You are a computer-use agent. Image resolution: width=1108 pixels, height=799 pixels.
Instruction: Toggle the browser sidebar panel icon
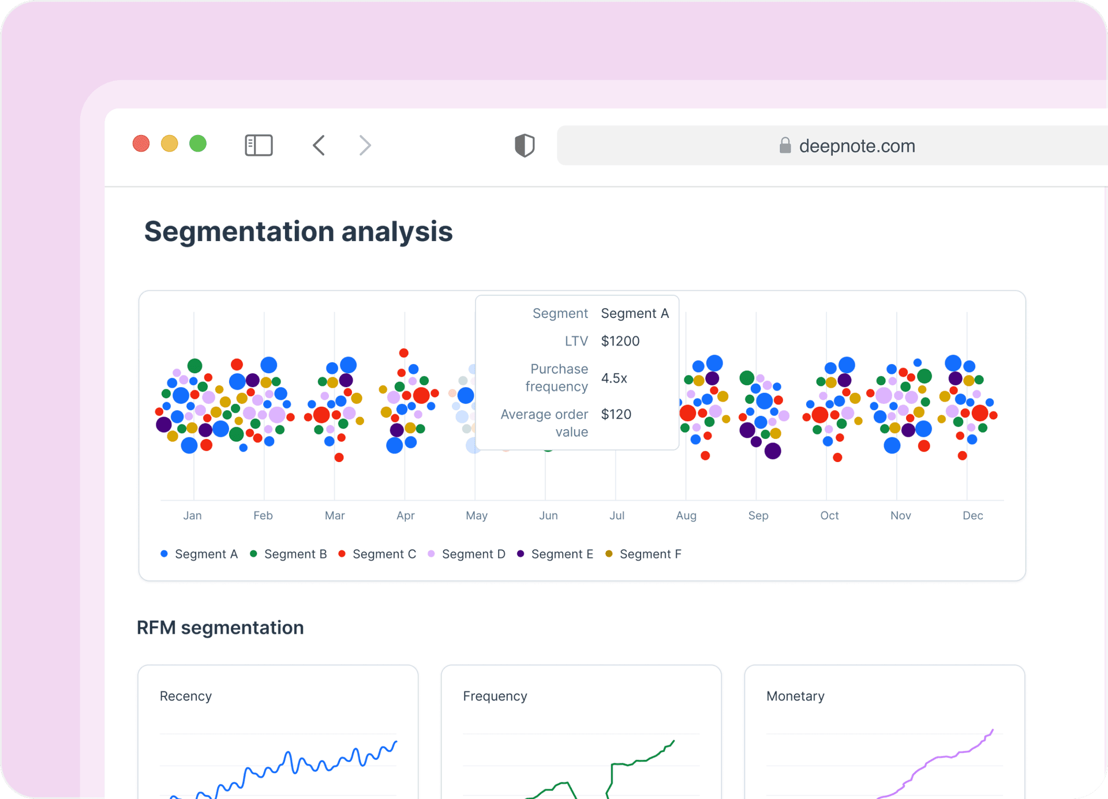[259, 145]
